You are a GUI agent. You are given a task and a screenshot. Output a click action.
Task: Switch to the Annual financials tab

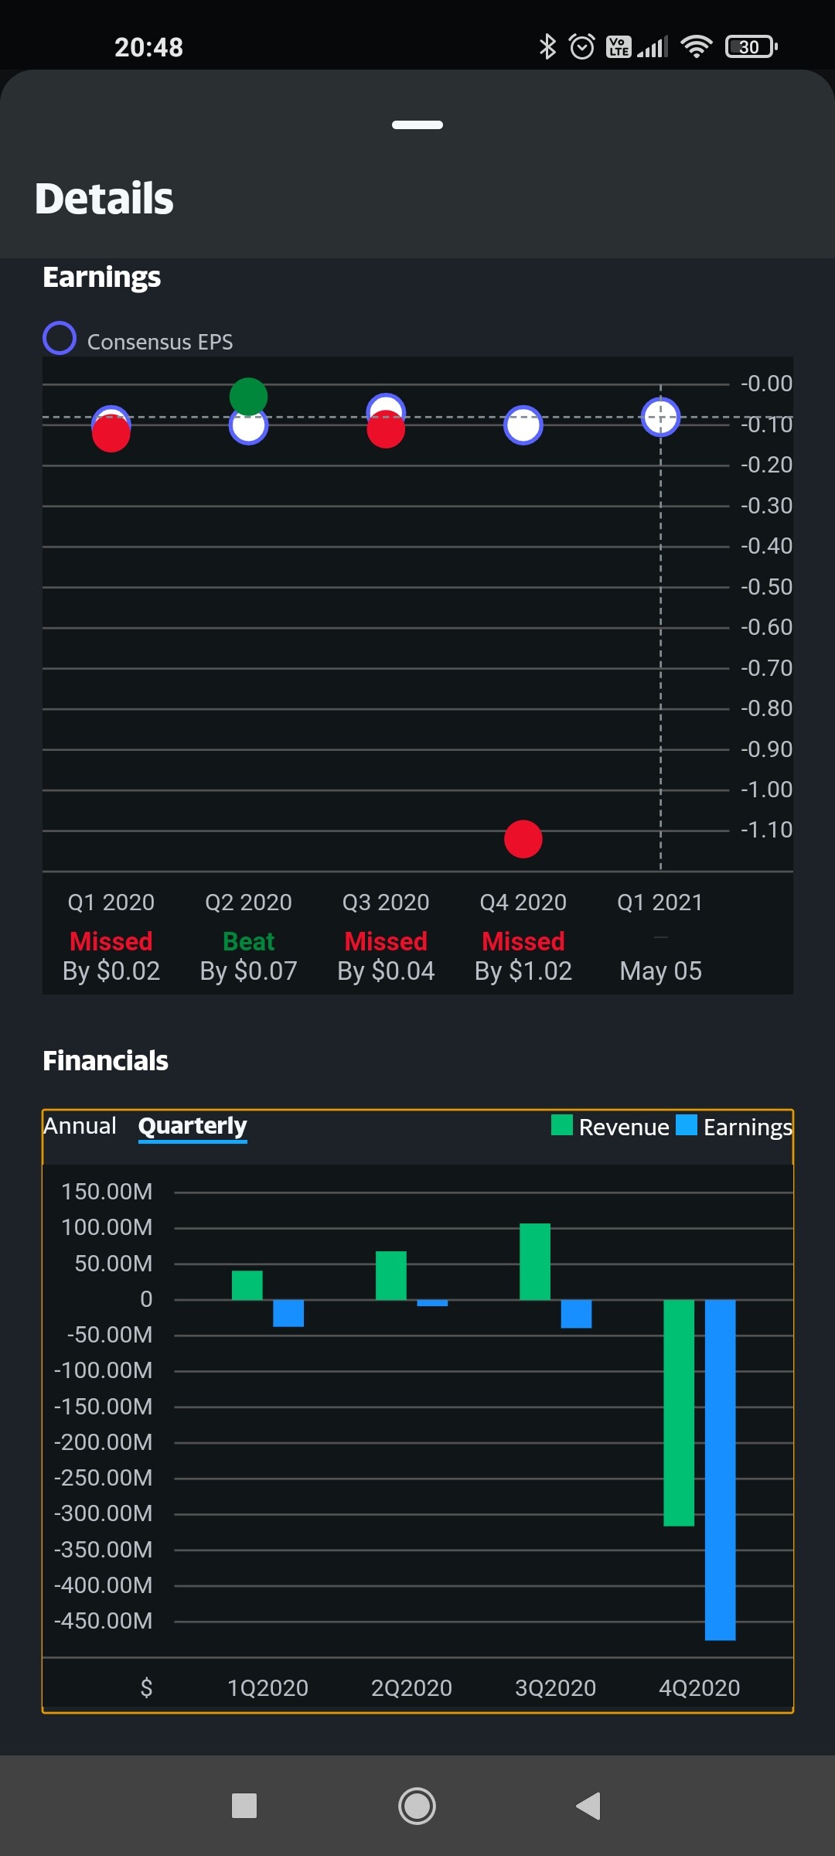pyautogui.click(x=80, y=1126)
